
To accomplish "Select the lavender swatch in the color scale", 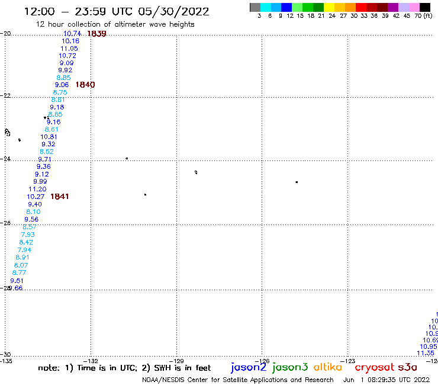I will [x=403, y=7].
